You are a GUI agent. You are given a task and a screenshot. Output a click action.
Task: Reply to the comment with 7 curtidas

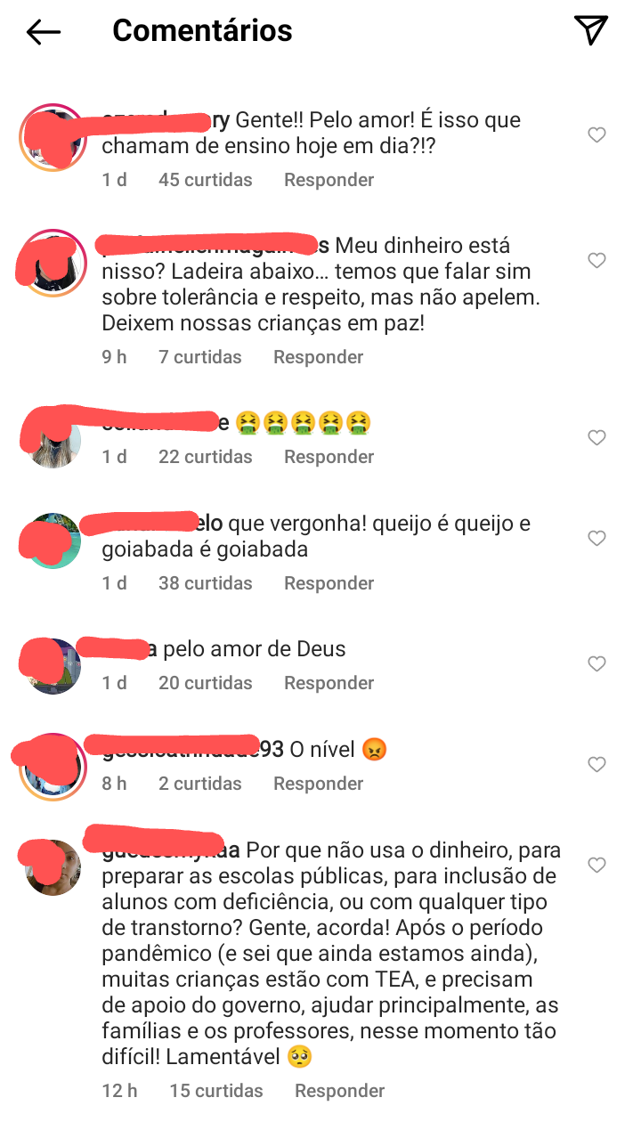pos(318,357)
